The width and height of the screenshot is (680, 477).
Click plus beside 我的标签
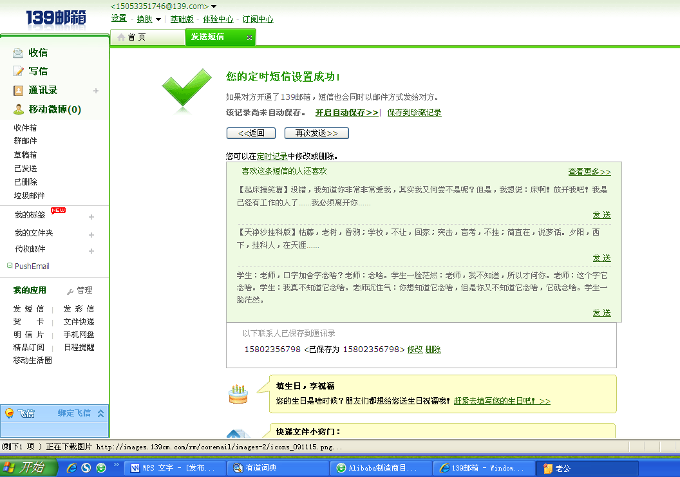[91, 217]
